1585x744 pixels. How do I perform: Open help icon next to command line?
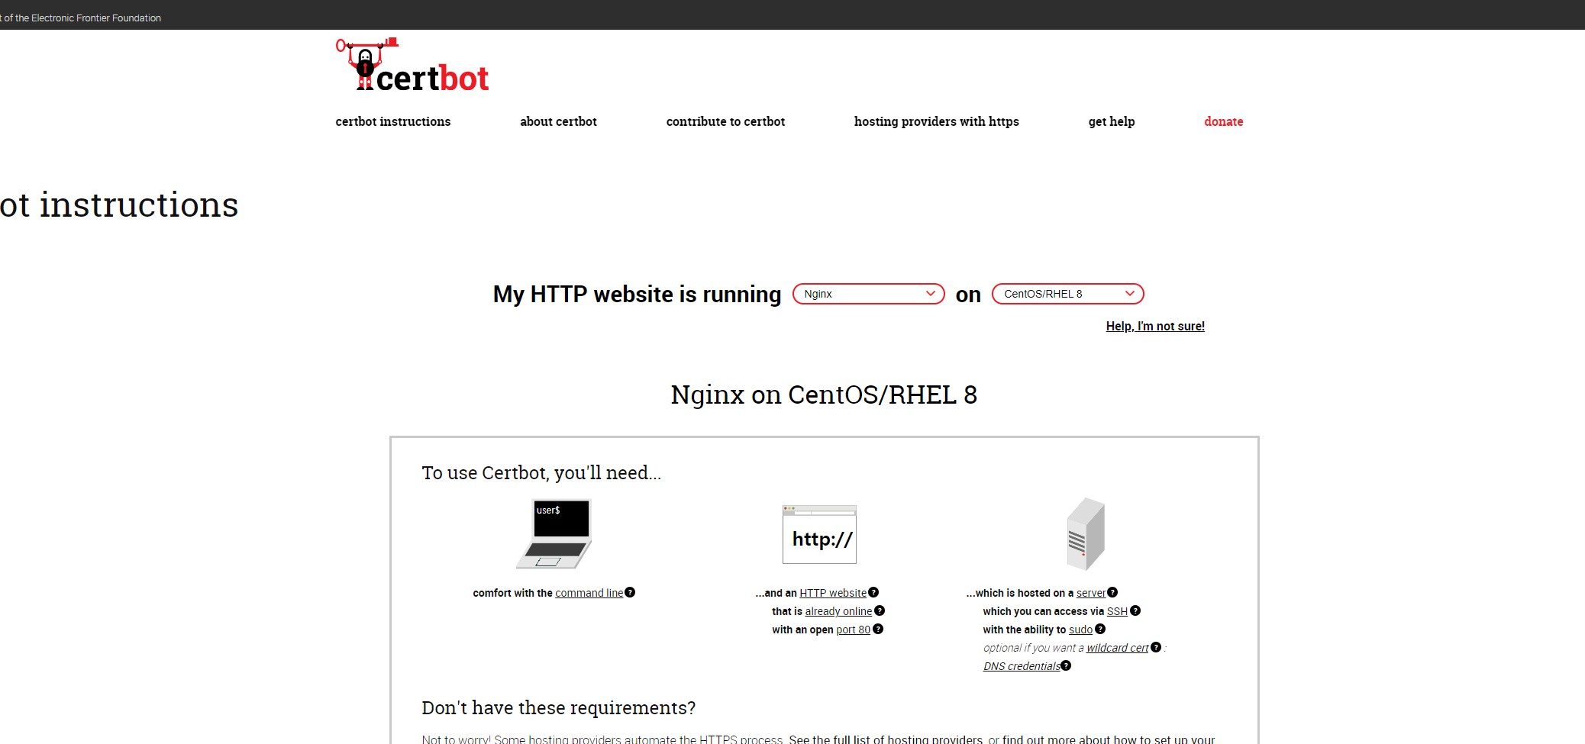tap(630, 592)
